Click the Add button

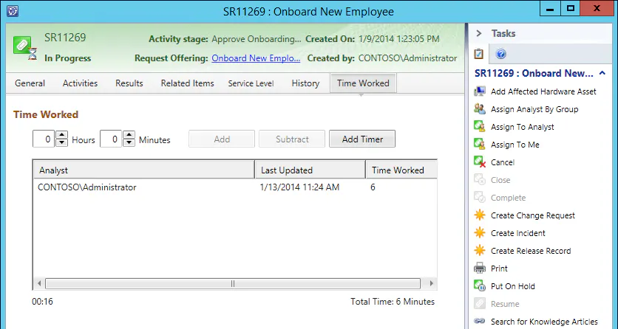(222, 139)
